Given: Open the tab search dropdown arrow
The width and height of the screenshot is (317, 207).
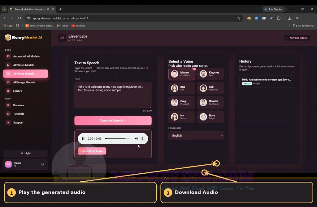Looking at the screenshot, I should pos(4,9).
